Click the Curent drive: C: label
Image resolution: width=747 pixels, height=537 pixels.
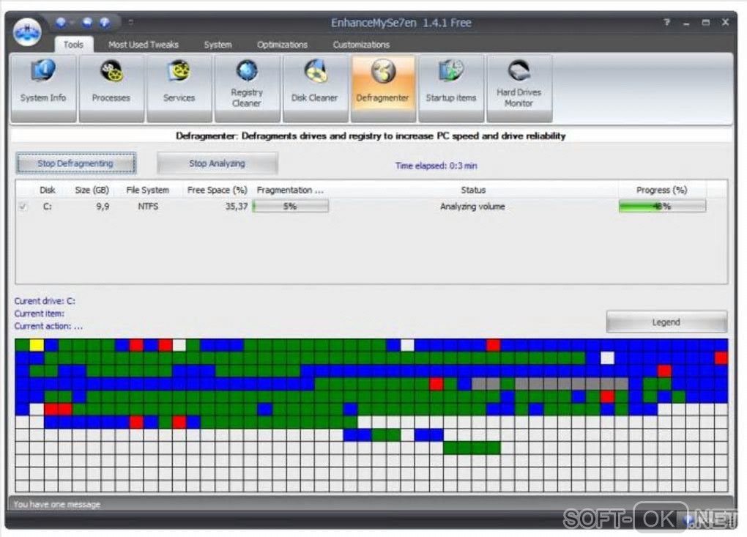(x=45, y=301)
